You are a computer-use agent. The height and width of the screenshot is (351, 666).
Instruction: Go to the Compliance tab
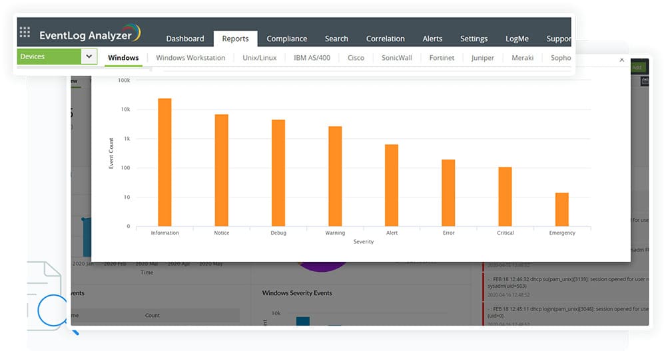pos(286,39)
